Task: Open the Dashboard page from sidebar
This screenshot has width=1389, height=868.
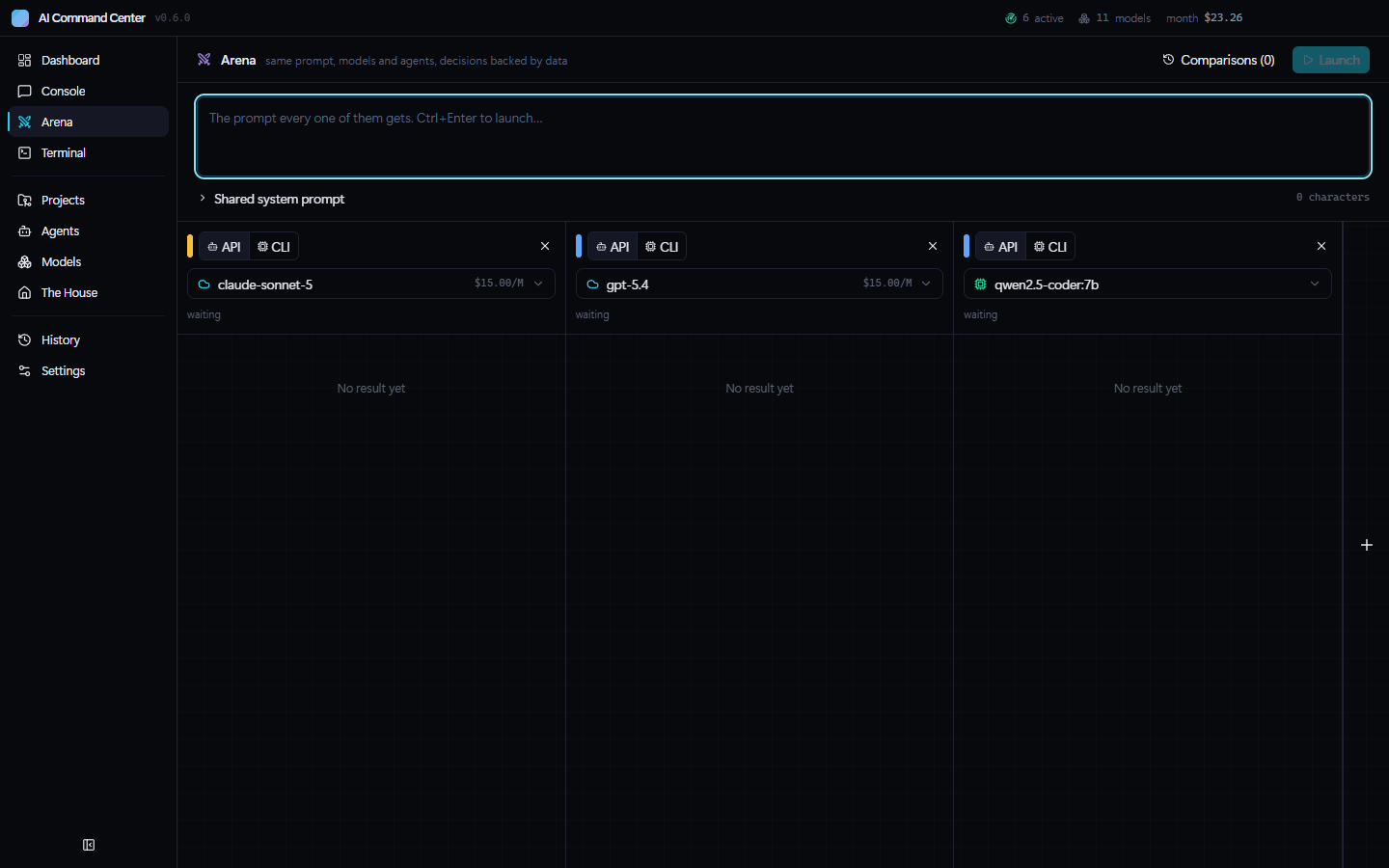Action: coord(89,60)
